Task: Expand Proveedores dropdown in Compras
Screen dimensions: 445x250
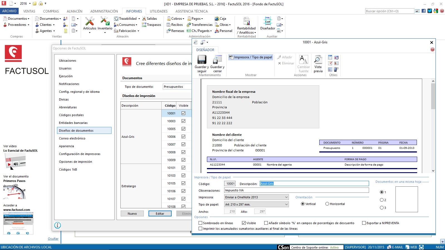Action: [x=28, y=25]
